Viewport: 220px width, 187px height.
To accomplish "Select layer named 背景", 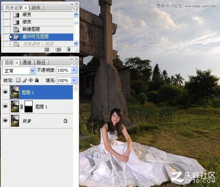I will click(27, 121).
